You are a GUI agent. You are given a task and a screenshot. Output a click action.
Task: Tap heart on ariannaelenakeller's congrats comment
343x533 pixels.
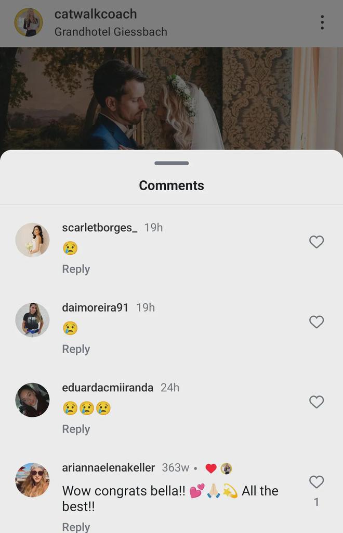[x=316, y=482]
